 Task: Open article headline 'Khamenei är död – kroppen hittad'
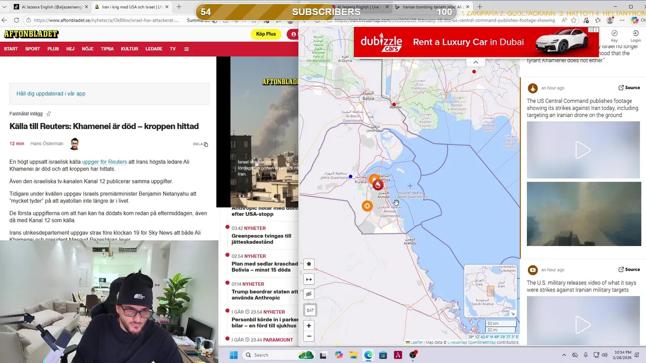coord(104,126)
